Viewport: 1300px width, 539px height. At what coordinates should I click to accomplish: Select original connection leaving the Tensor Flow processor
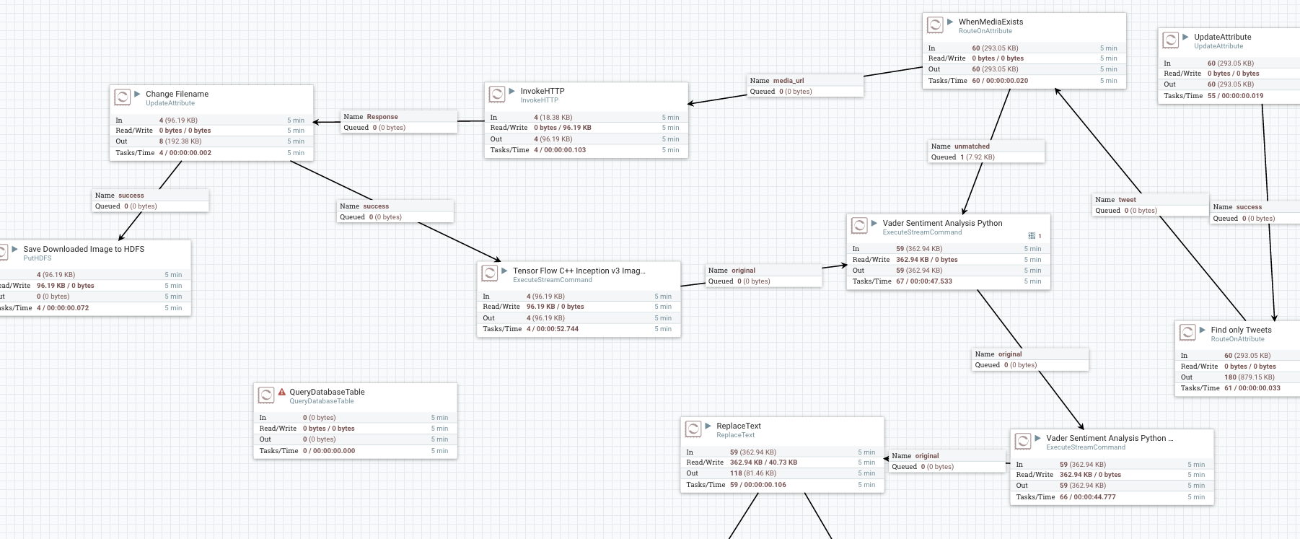[764, 276]
